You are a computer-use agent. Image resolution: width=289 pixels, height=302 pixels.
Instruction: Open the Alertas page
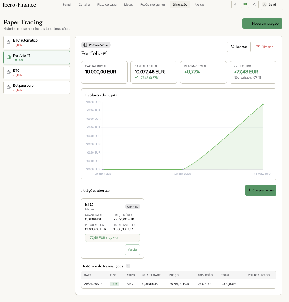click(x=199, y=4)
